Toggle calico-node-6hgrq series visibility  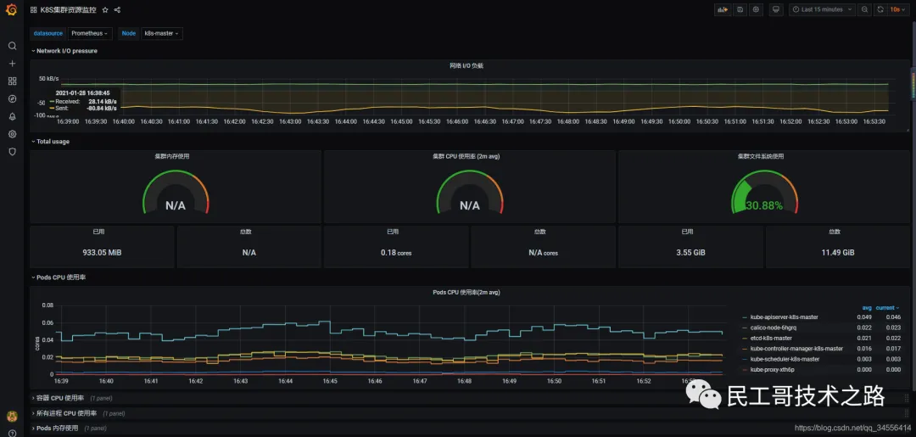(773, 328)
